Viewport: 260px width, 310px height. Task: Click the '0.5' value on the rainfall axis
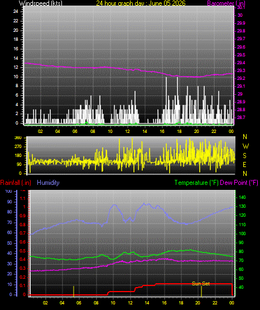point(23,251)
